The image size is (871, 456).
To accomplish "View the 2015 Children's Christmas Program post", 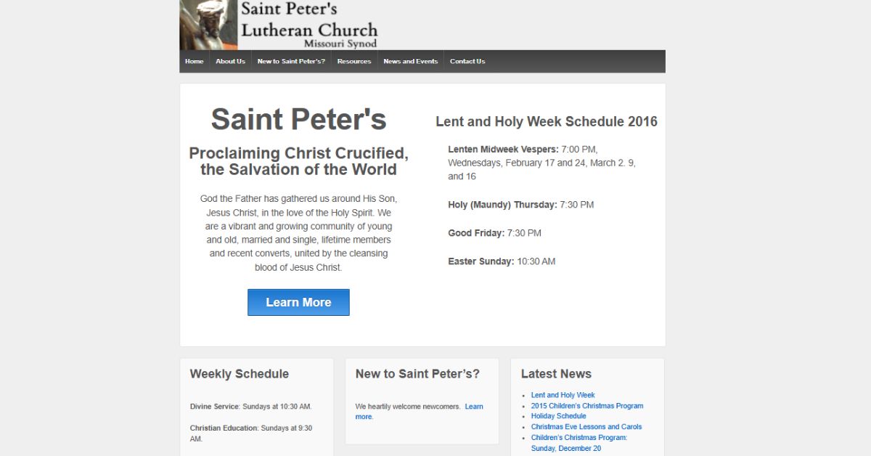I will 587,405.
